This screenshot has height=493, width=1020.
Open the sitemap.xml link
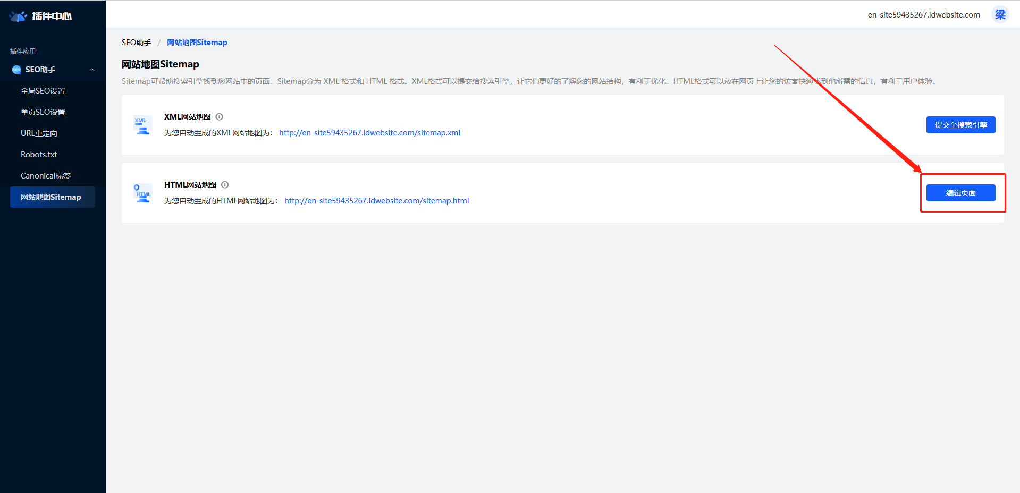[x=369, y=133]
